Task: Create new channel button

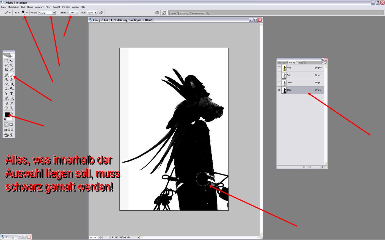Action: (316, 167)
